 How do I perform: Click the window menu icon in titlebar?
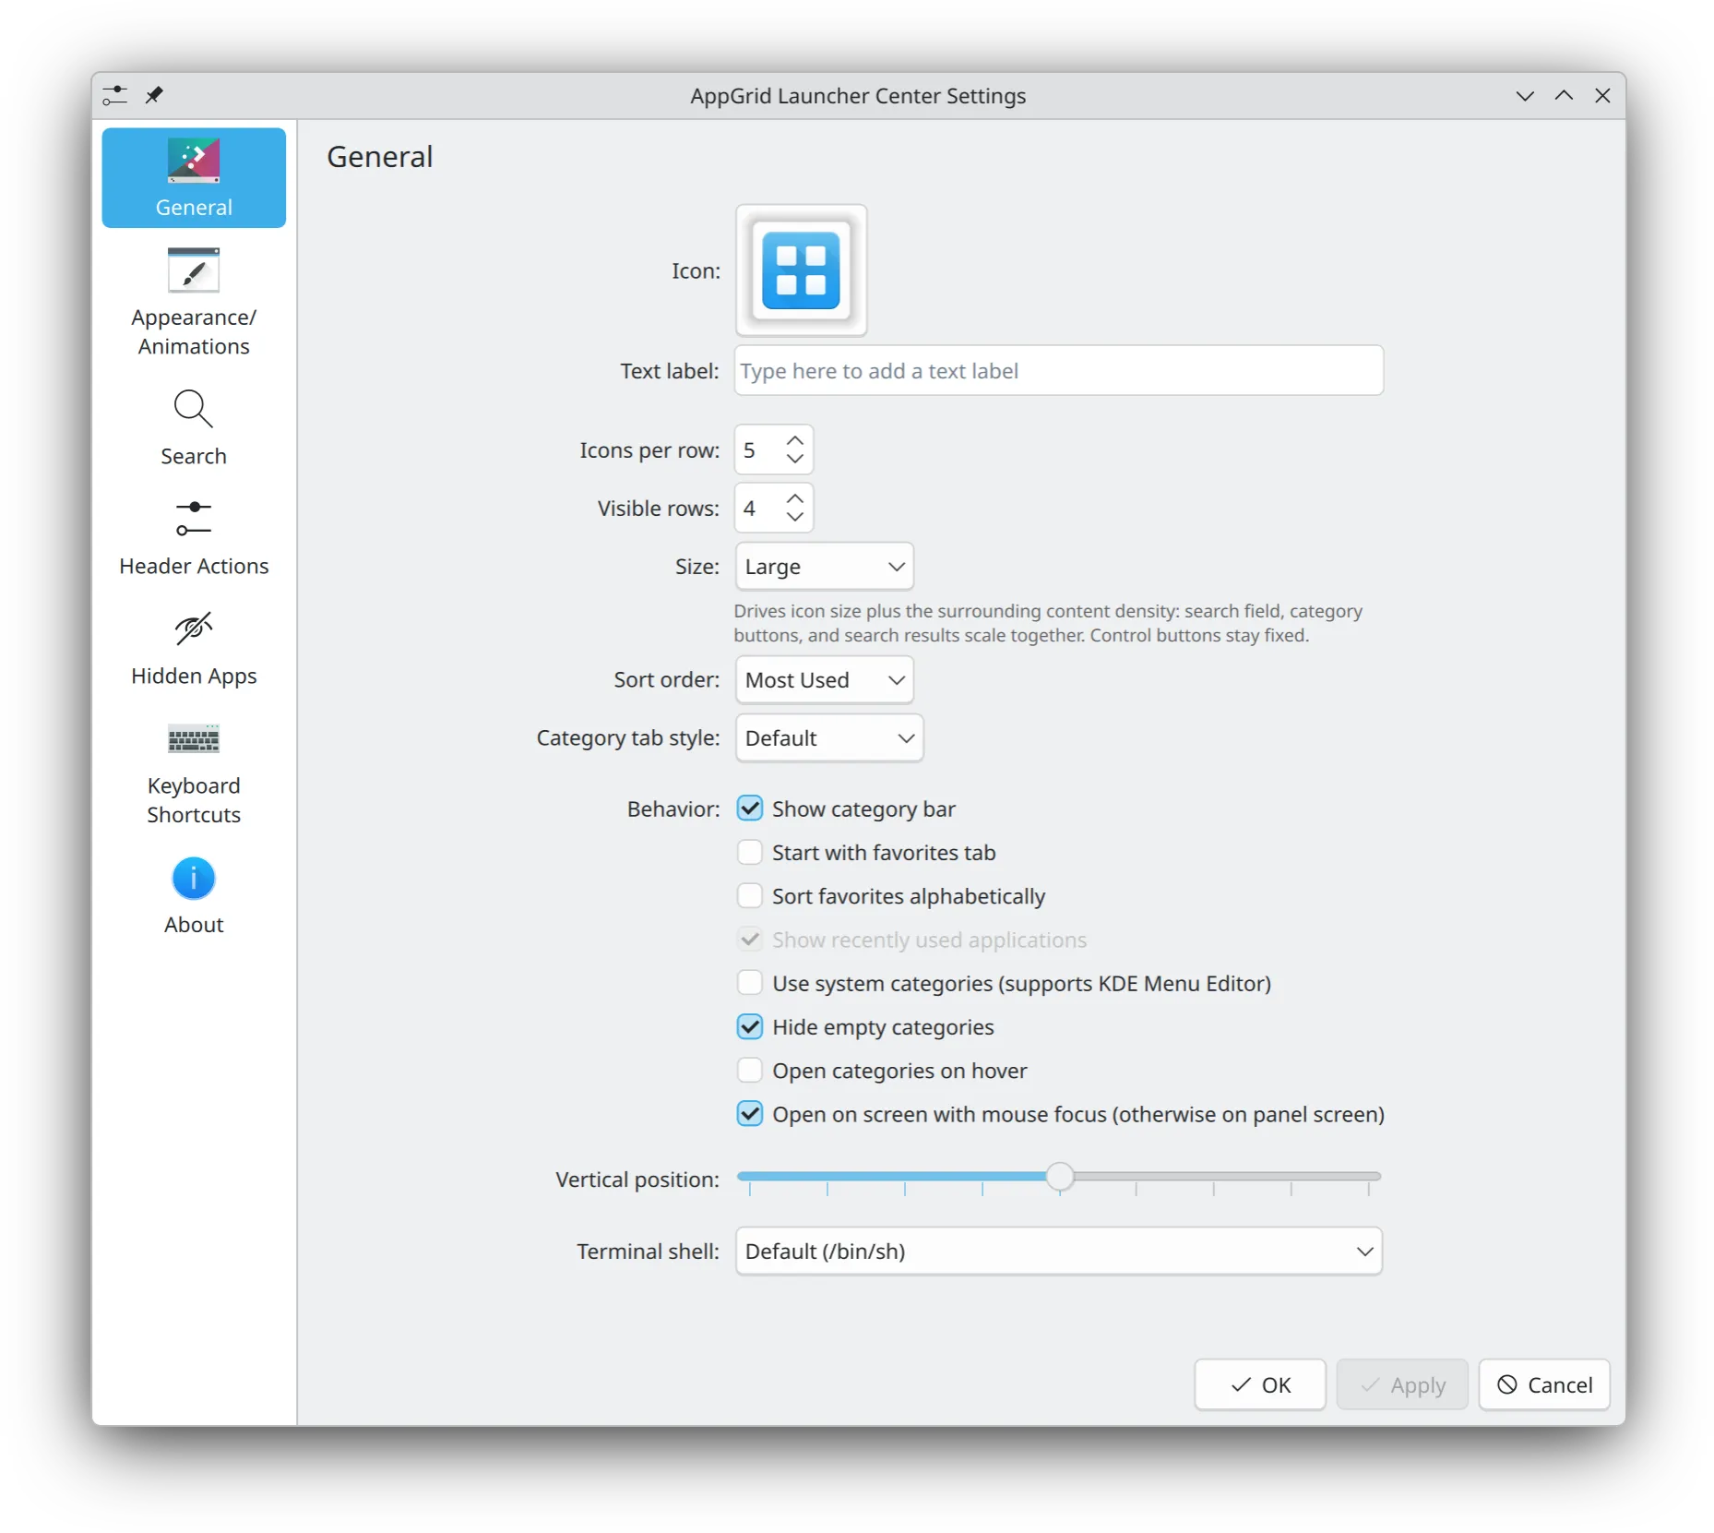click(x=115, y=95)
